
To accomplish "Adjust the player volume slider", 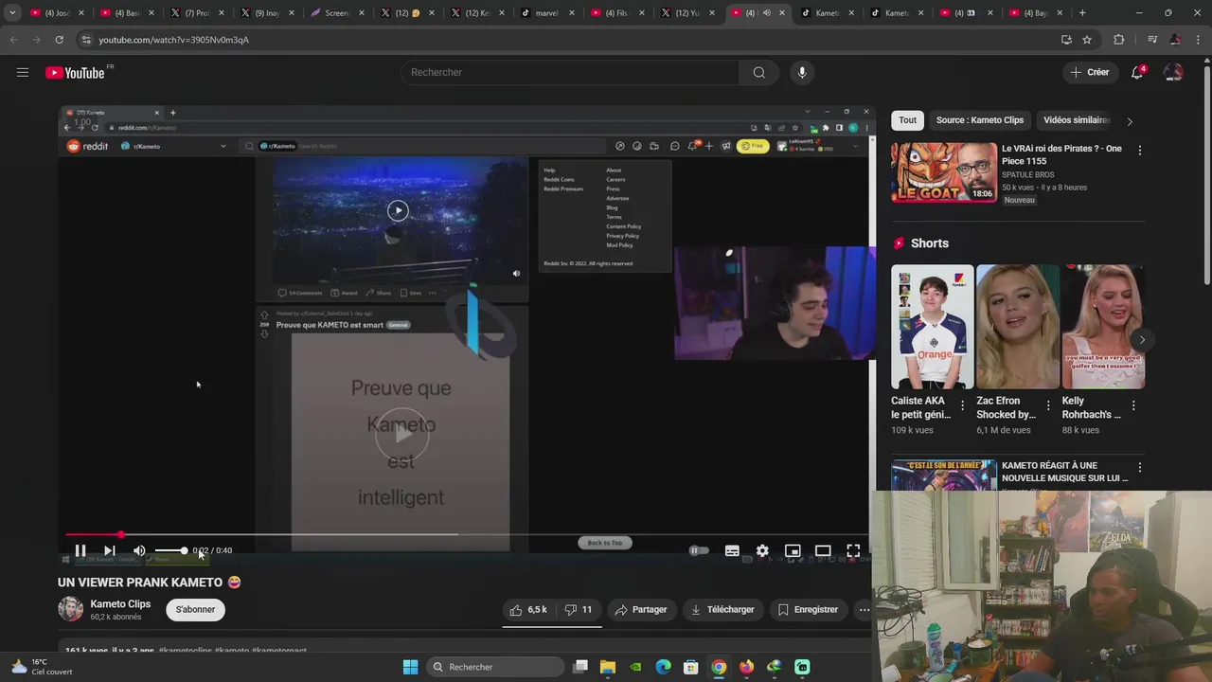I will [171, 550].
